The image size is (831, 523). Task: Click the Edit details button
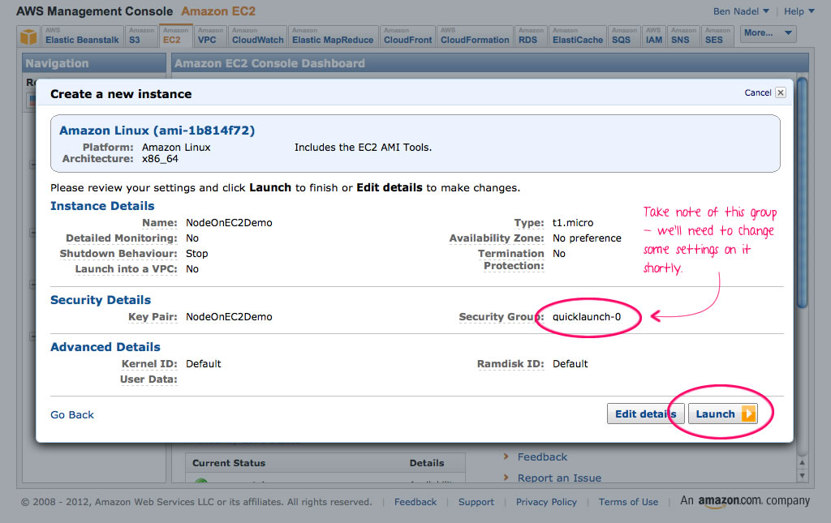pyautogui.click(x=645, y=414)
